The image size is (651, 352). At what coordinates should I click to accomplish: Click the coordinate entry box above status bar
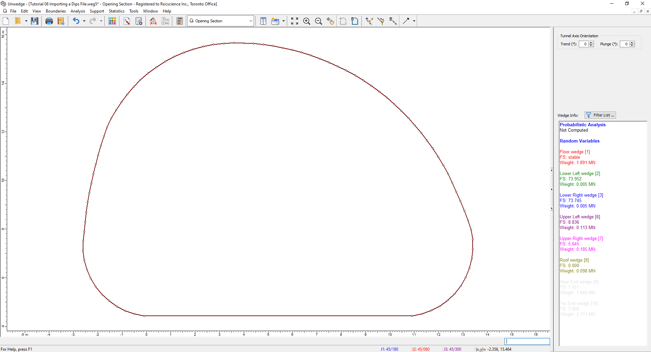(527, 342)
